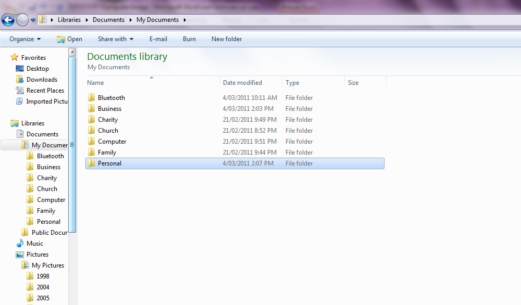
Task: Open the Music library icon
Action: tap(20, 244)
